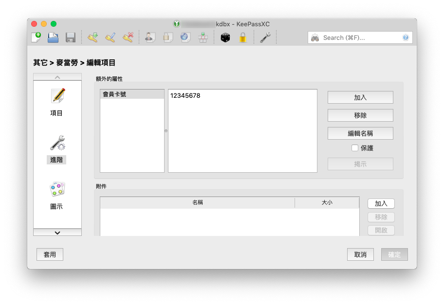
Task: Copy password with the padlock-on-paper icon
Action: tap(167, 37)
